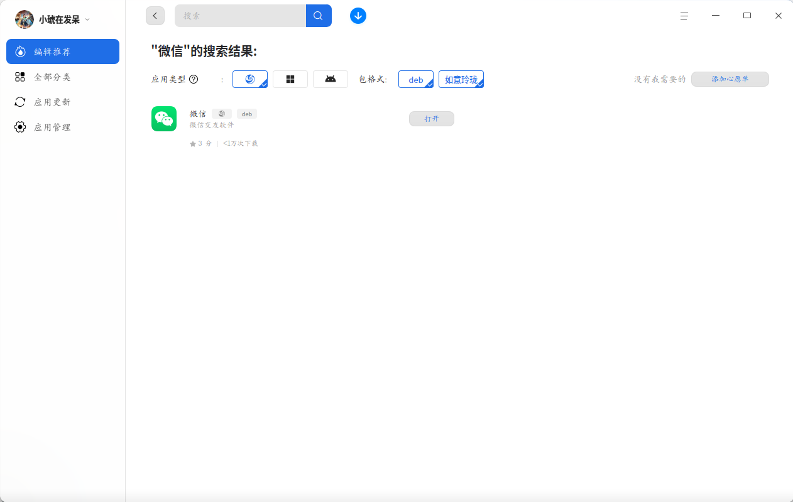Image resolution: width=793 pixels, height=502 pixels.
Task: Toggle the Android app type filter
Action: click(x=331, y=79)
